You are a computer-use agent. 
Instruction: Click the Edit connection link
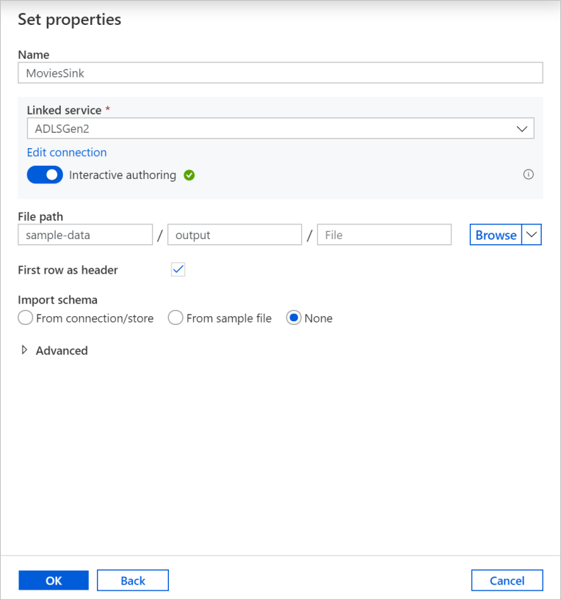pos(67,153)
